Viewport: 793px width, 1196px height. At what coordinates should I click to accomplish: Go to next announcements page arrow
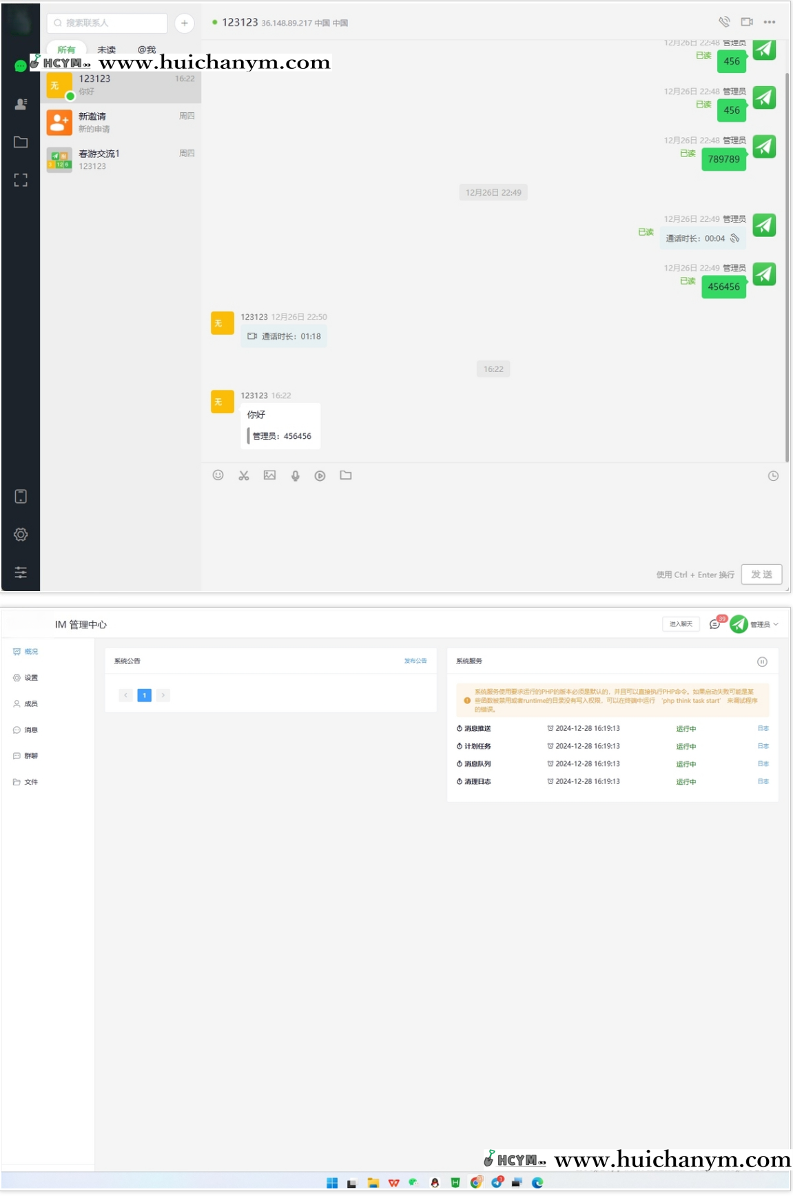(163, 695)
